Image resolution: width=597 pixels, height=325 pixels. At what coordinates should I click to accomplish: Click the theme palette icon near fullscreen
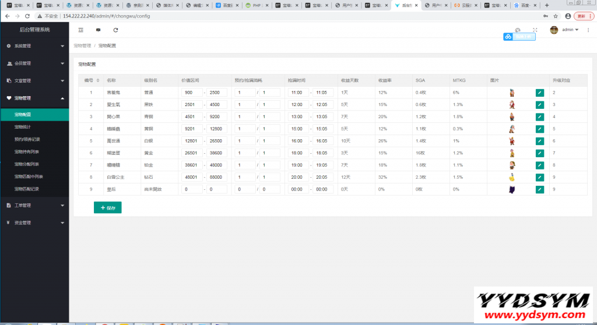(x=517, y=30)
